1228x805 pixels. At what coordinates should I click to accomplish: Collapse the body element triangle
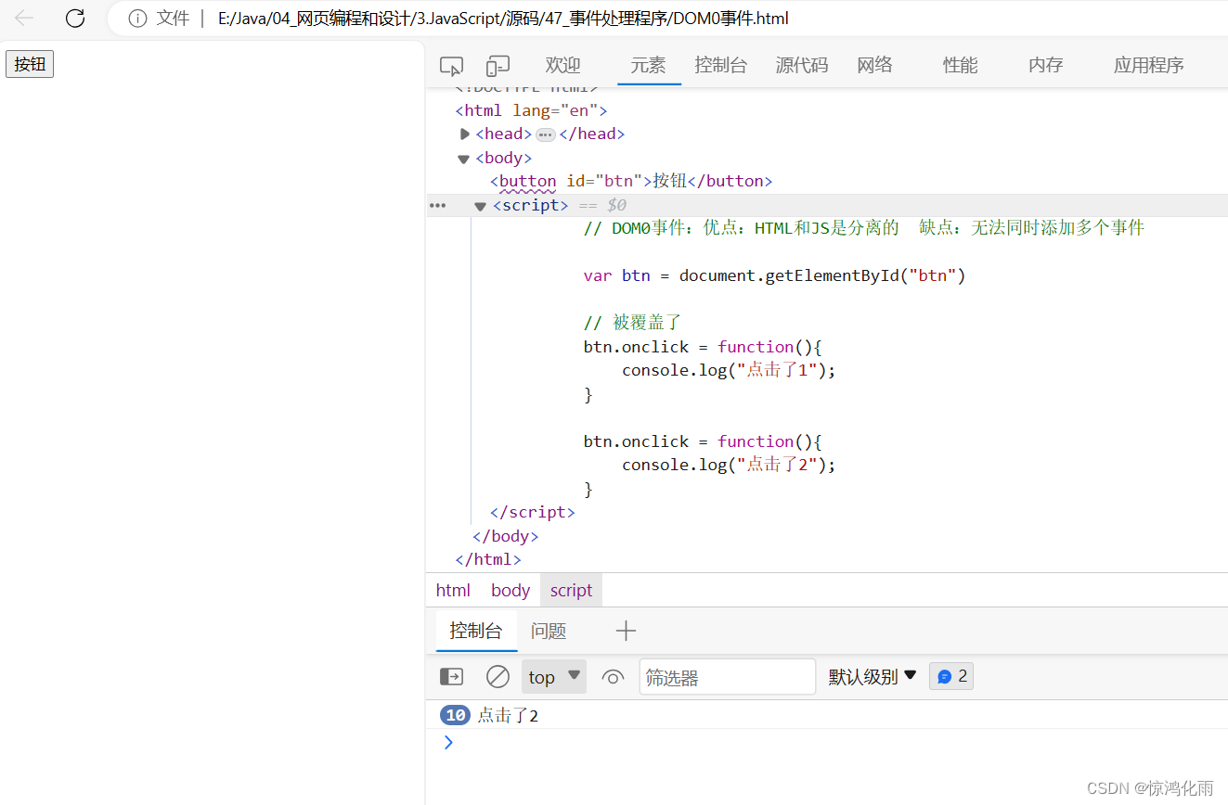464,159
